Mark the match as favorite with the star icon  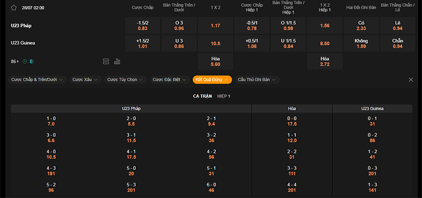(x=14, y=7)
